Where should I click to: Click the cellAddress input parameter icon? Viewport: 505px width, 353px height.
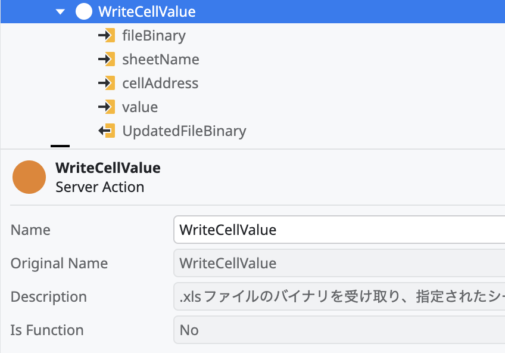coord(107,83)
